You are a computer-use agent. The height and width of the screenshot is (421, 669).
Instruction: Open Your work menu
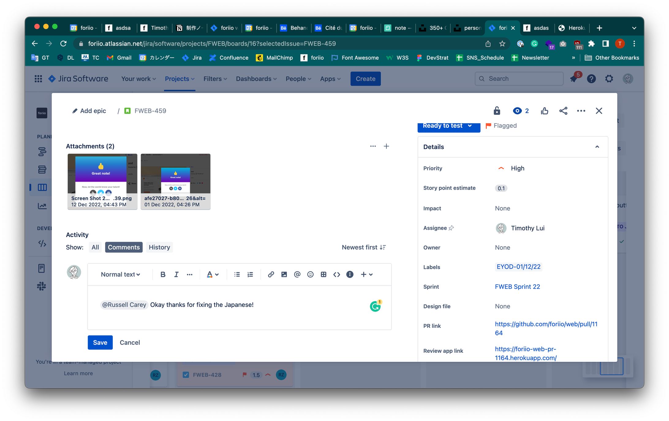[x=138, y=79]
